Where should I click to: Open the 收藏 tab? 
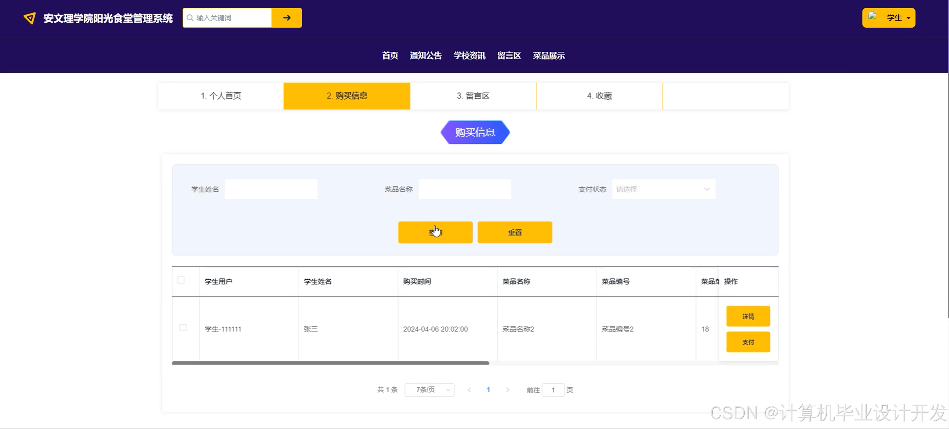pyautogui.click(x=599, y=96)
